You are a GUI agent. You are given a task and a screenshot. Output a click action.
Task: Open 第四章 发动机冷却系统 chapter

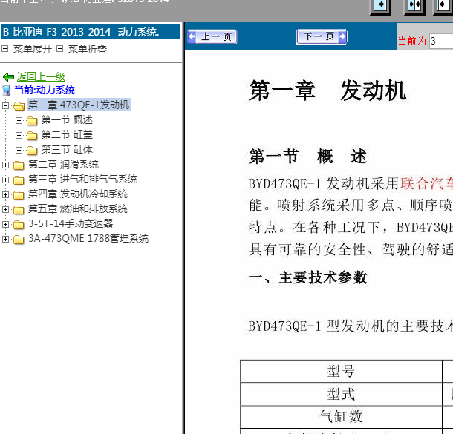coord(78,194)
